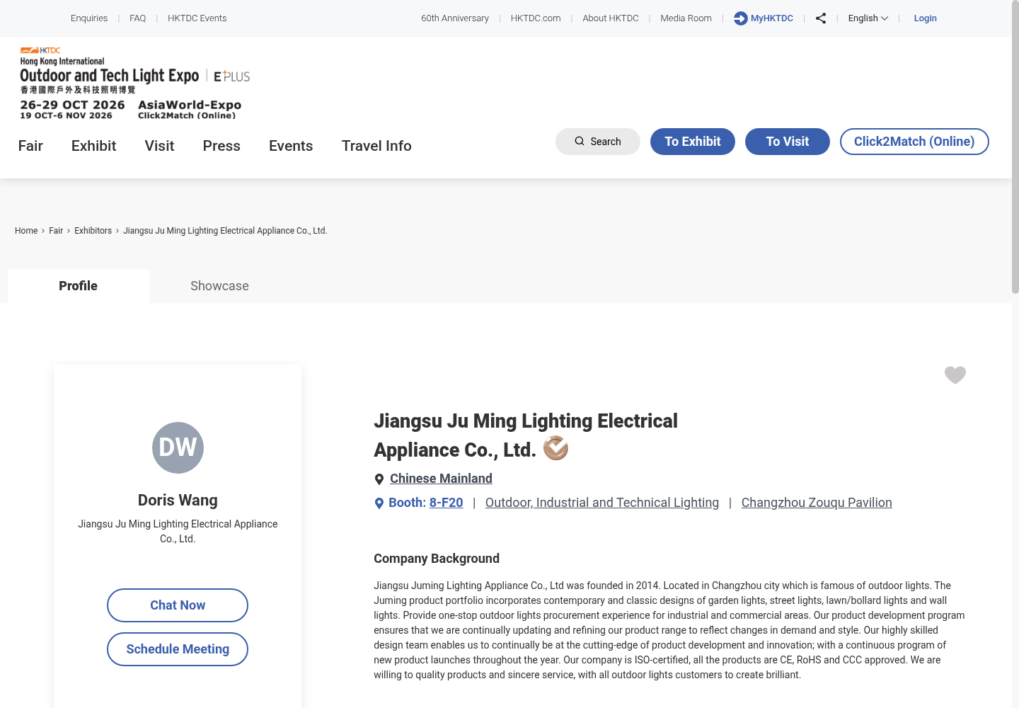Open the FAQ link
The height and width of the screenshot is (708, 1019).
click(x=138, y=18)
